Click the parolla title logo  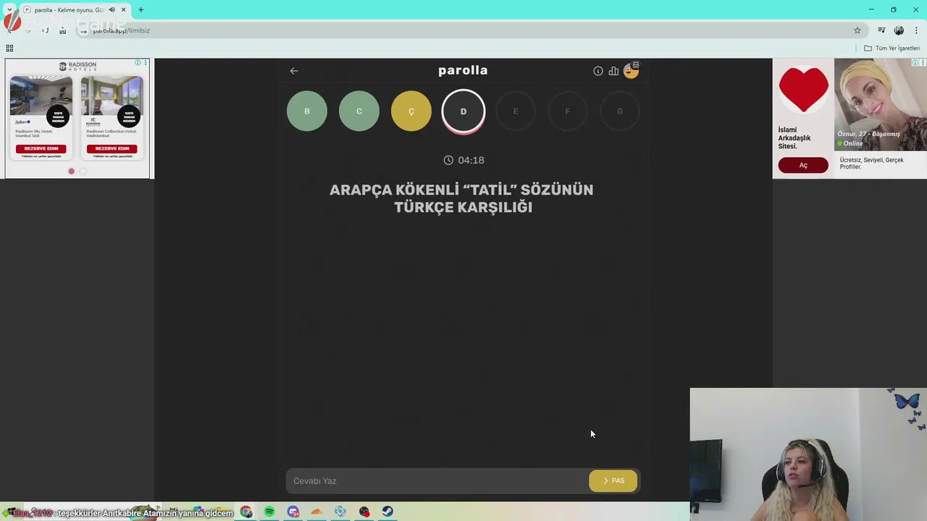(x=463, y=70)
